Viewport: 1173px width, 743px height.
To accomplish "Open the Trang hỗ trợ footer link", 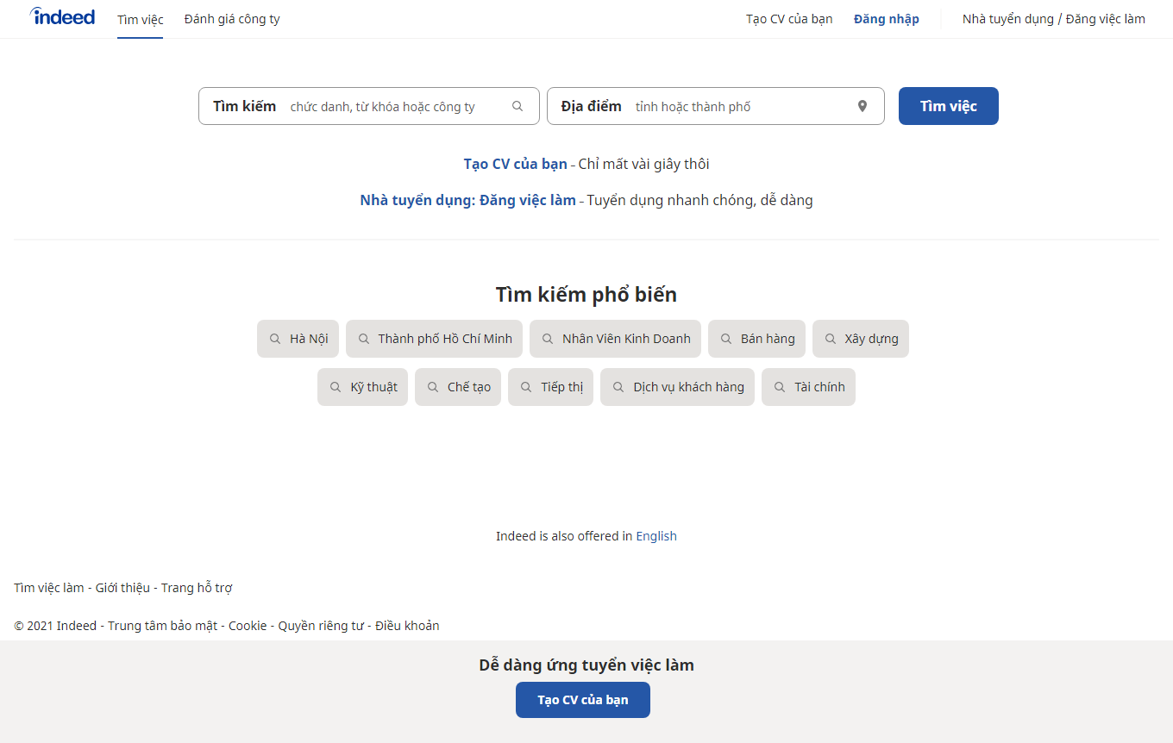I will coord(198,587).
